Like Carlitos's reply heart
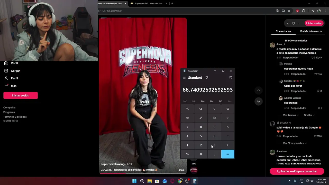 (318, 91)
